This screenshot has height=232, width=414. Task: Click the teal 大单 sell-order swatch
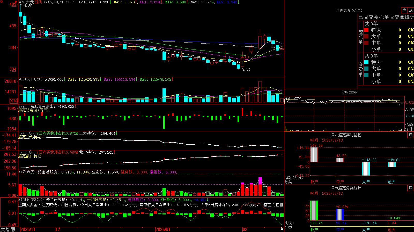tap(366, 69)
